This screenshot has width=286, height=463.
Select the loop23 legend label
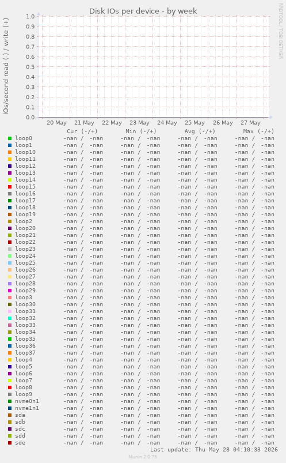click(25, 249)
